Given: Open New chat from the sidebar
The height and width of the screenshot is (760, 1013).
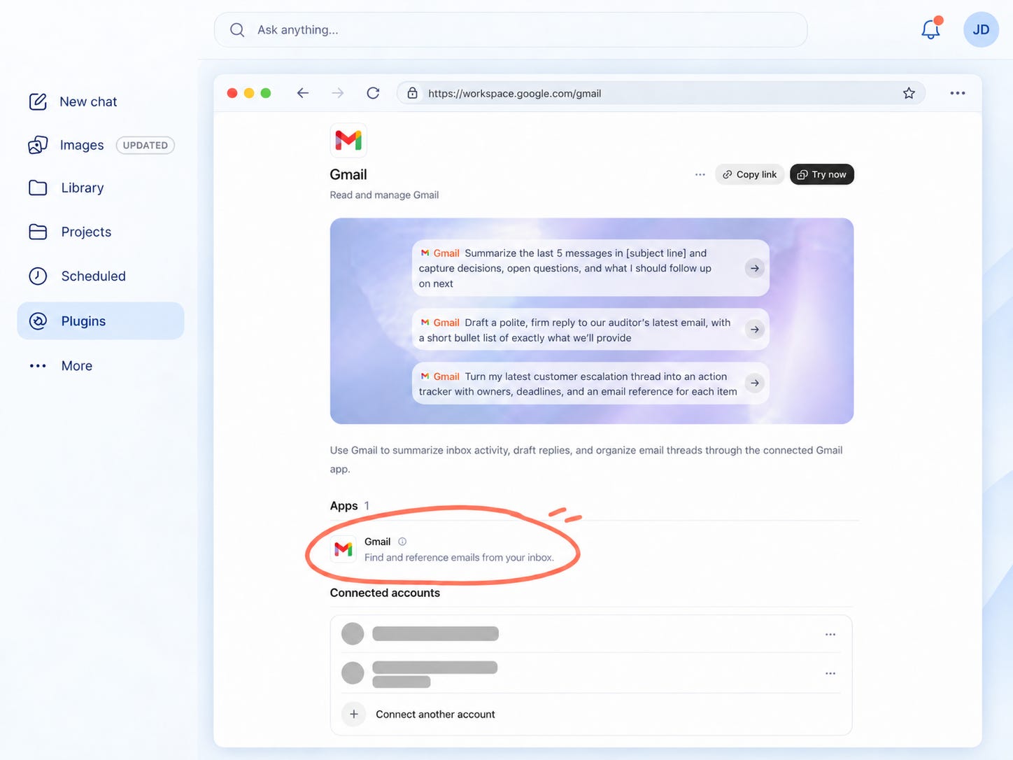Looking at the screenshot, I should pos(88,101).
